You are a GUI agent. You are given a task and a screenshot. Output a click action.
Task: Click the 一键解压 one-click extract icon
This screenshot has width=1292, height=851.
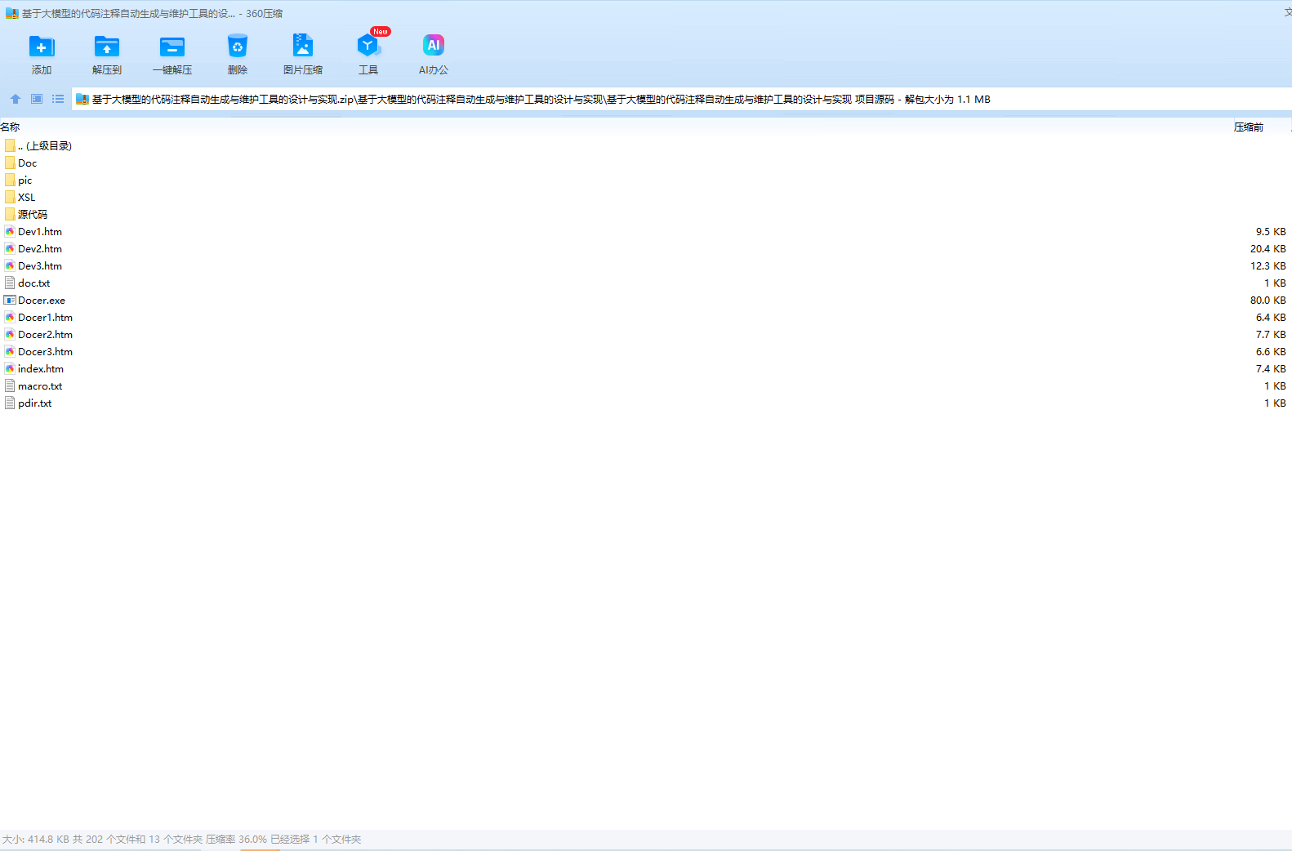coord(172,47)
